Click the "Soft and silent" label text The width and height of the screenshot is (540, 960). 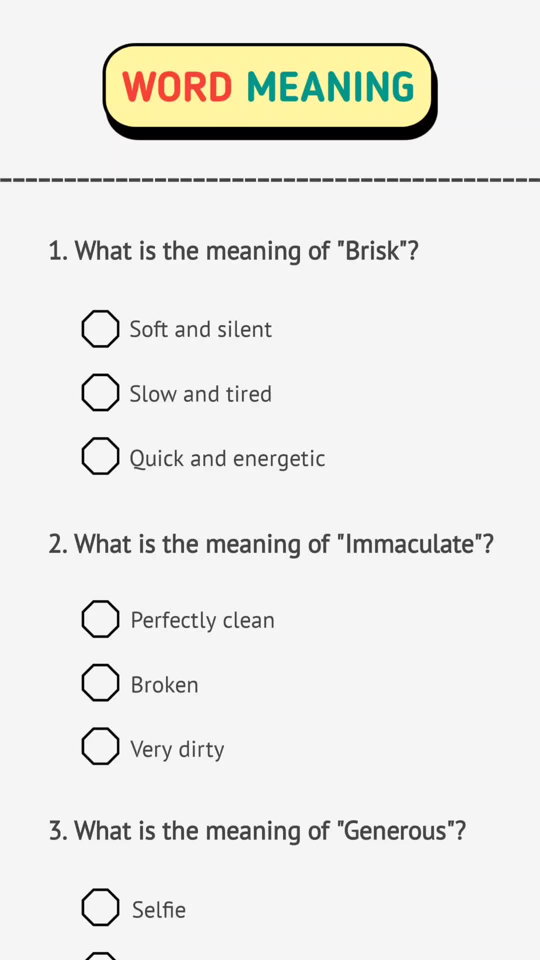(x=200, y=329)
